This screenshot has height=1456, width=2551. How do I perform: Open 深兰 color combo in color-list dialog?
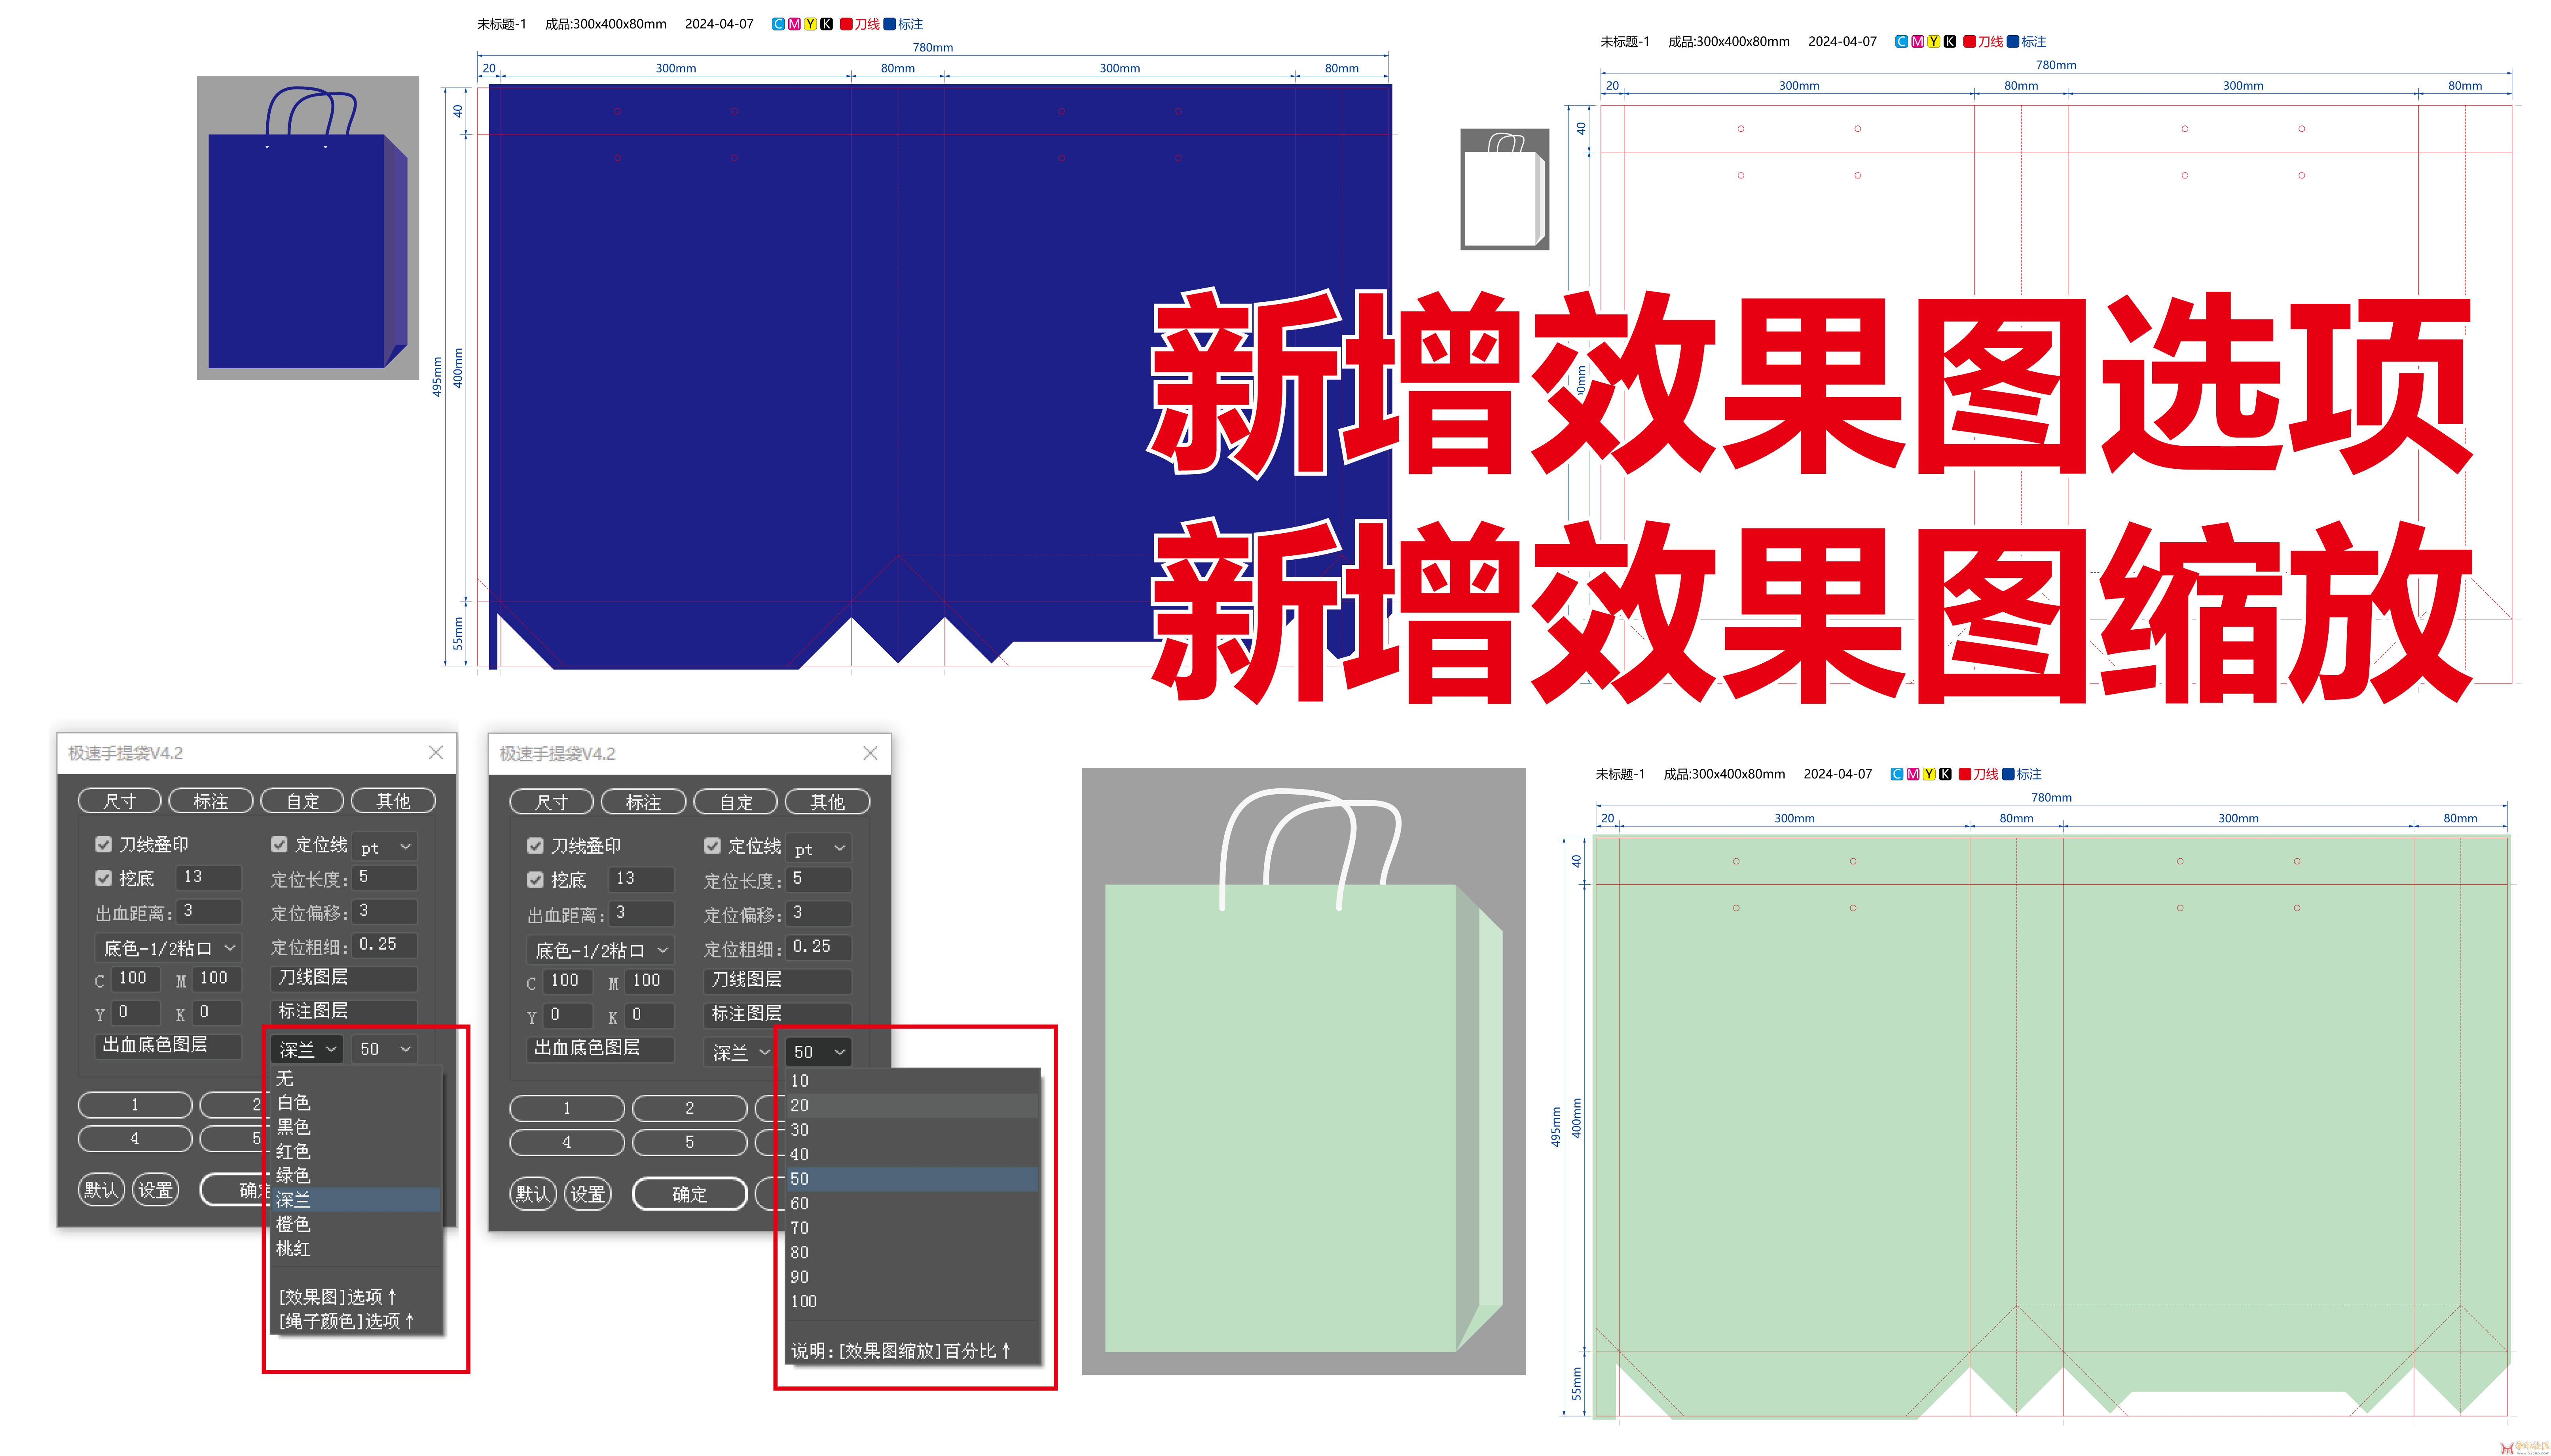[x=307, y=1049]
